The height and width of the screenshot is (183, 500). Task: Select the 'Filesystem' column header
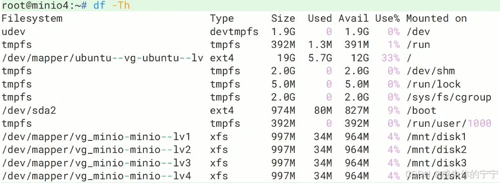[x=32, y=19]
